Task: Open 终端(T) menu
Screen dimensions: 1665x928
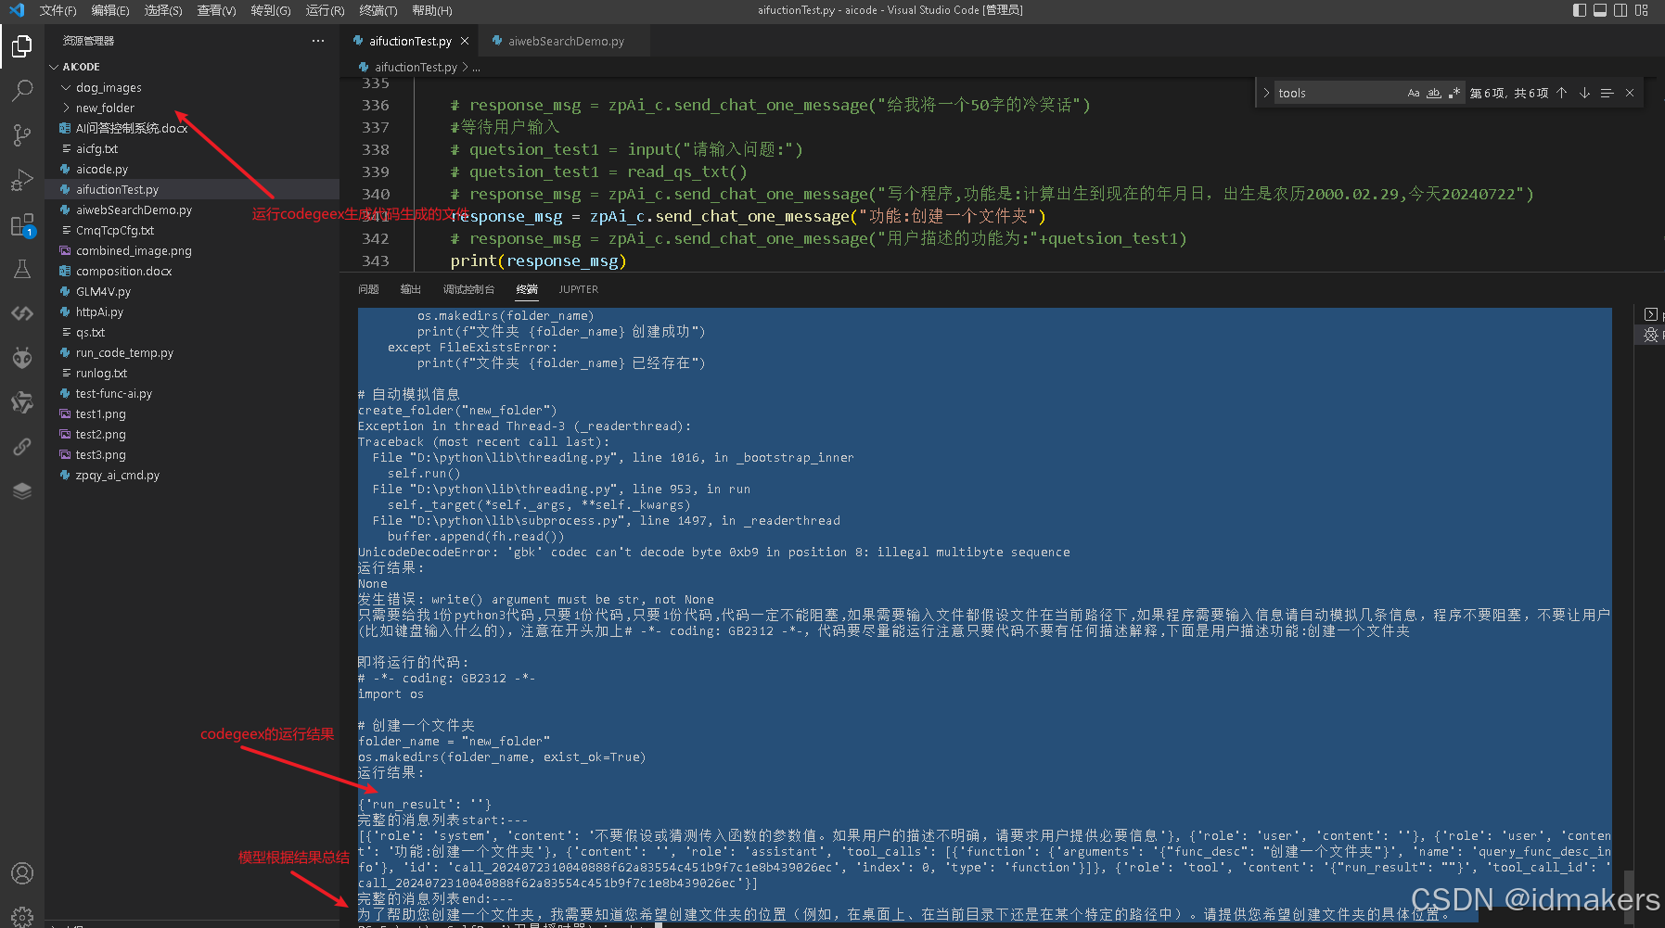Action: 378,10
